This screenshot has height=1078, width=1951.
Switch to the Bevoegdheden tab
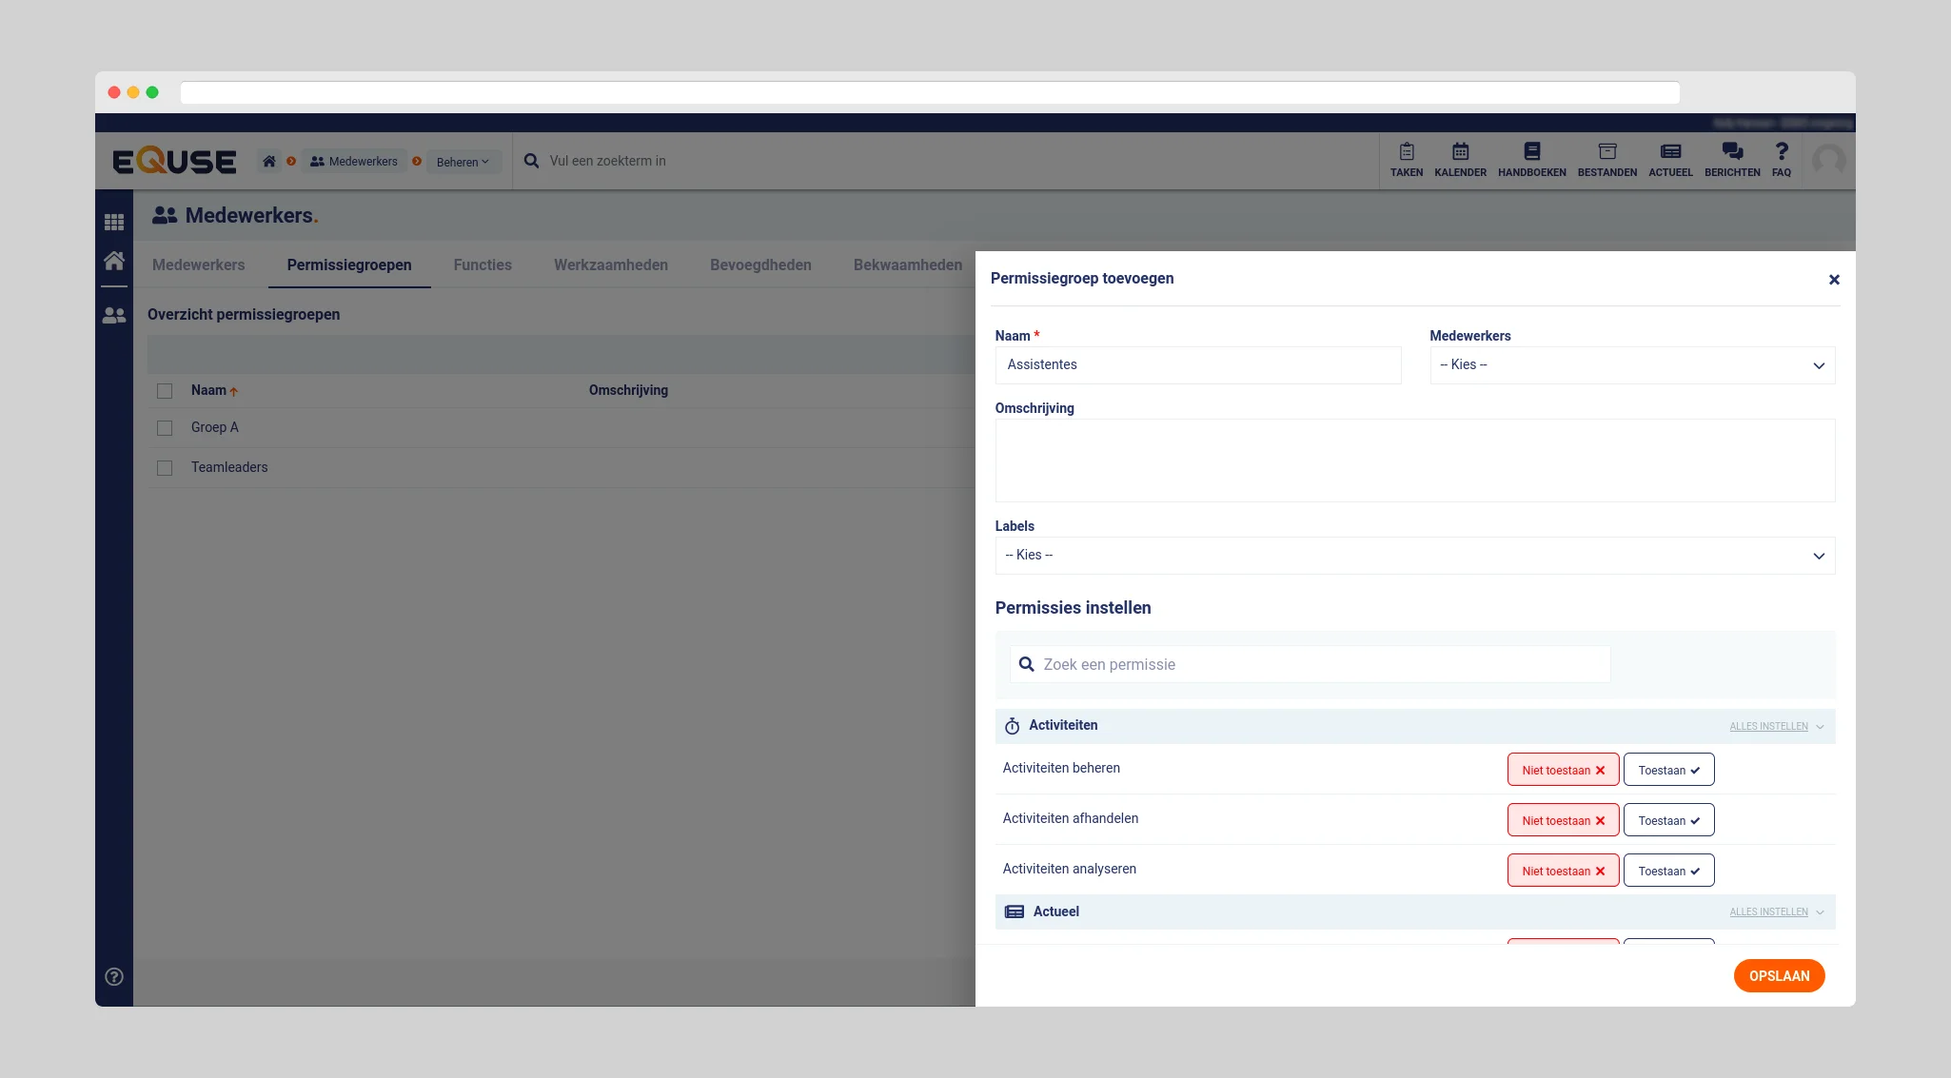tap(760, 265)
